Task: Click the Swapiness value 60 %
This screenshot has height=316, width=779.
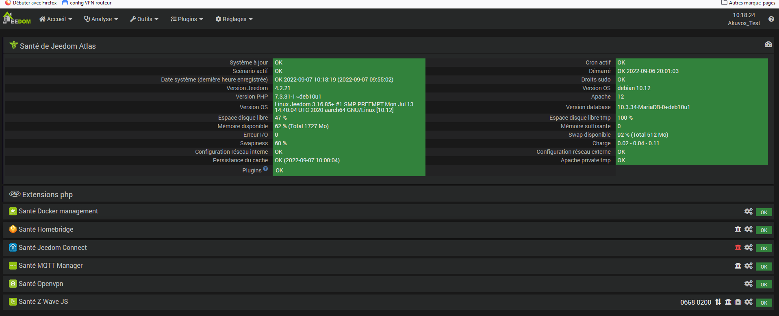Action: (281, 143)
